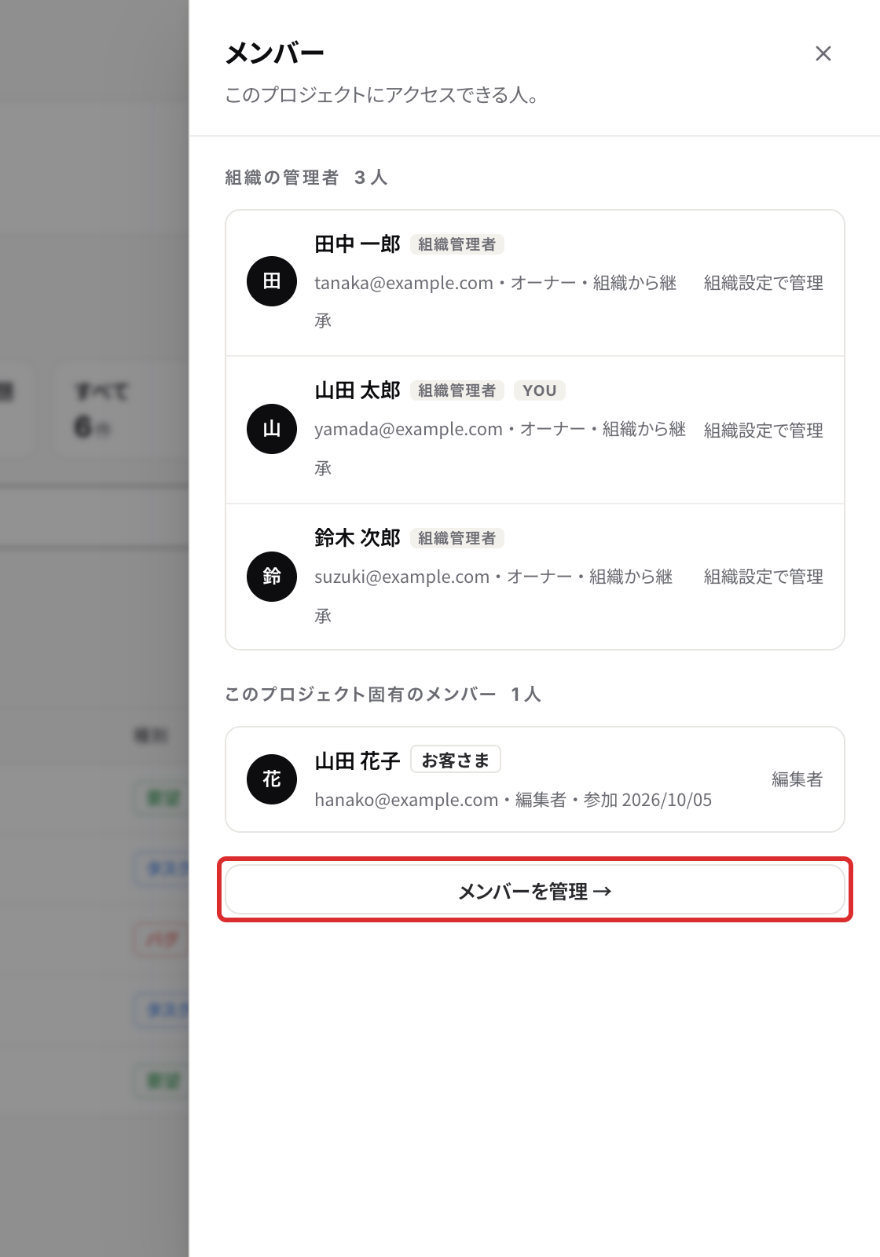Click 編集者 role label for 山田 花子
The height and width of the screenshot is (1257, 880).
[797, 779]
